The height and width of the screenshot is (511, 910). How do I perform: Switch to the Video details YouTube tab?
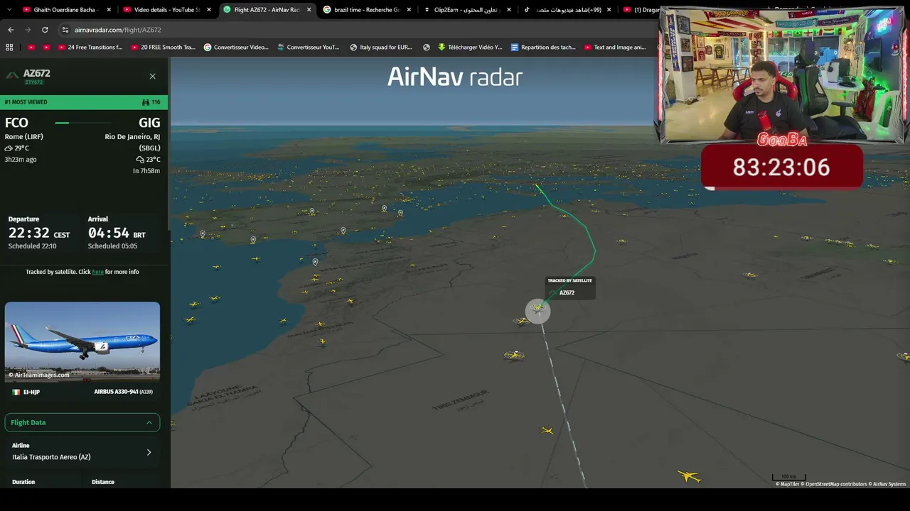click(166, 10)
